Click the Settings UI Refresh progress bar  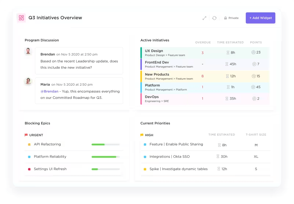[x=105, y=169]
